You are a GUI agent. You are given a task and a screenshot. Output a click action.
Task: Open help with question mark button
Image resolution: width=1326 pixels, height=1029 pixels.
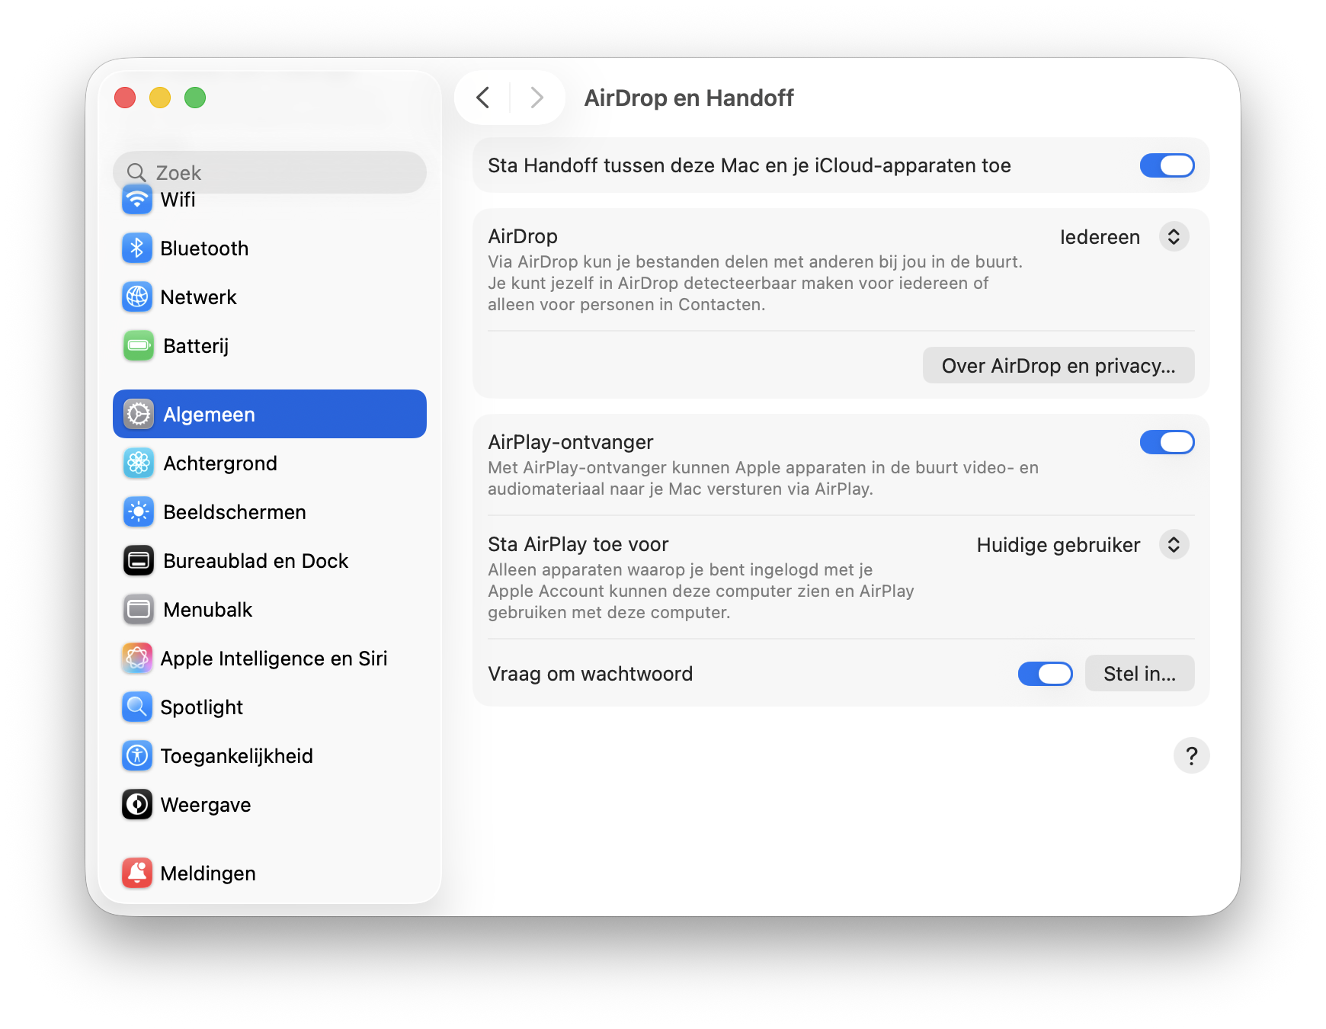click(x=1191, y=756)
